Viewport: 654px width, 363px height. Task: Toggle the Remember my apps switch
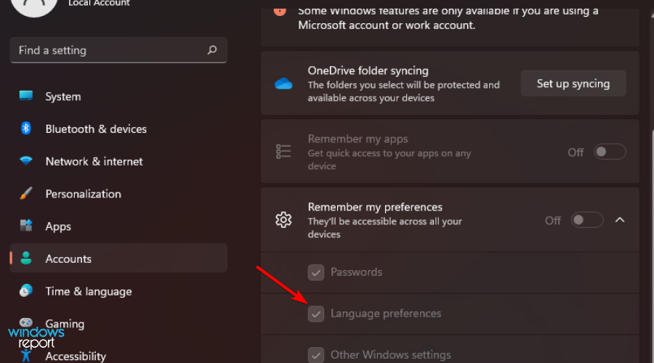click(610, 152)
